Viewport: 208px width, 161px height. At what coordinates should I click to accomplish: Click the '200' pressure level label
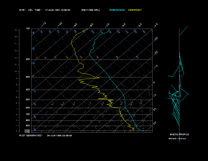point(28,59)
